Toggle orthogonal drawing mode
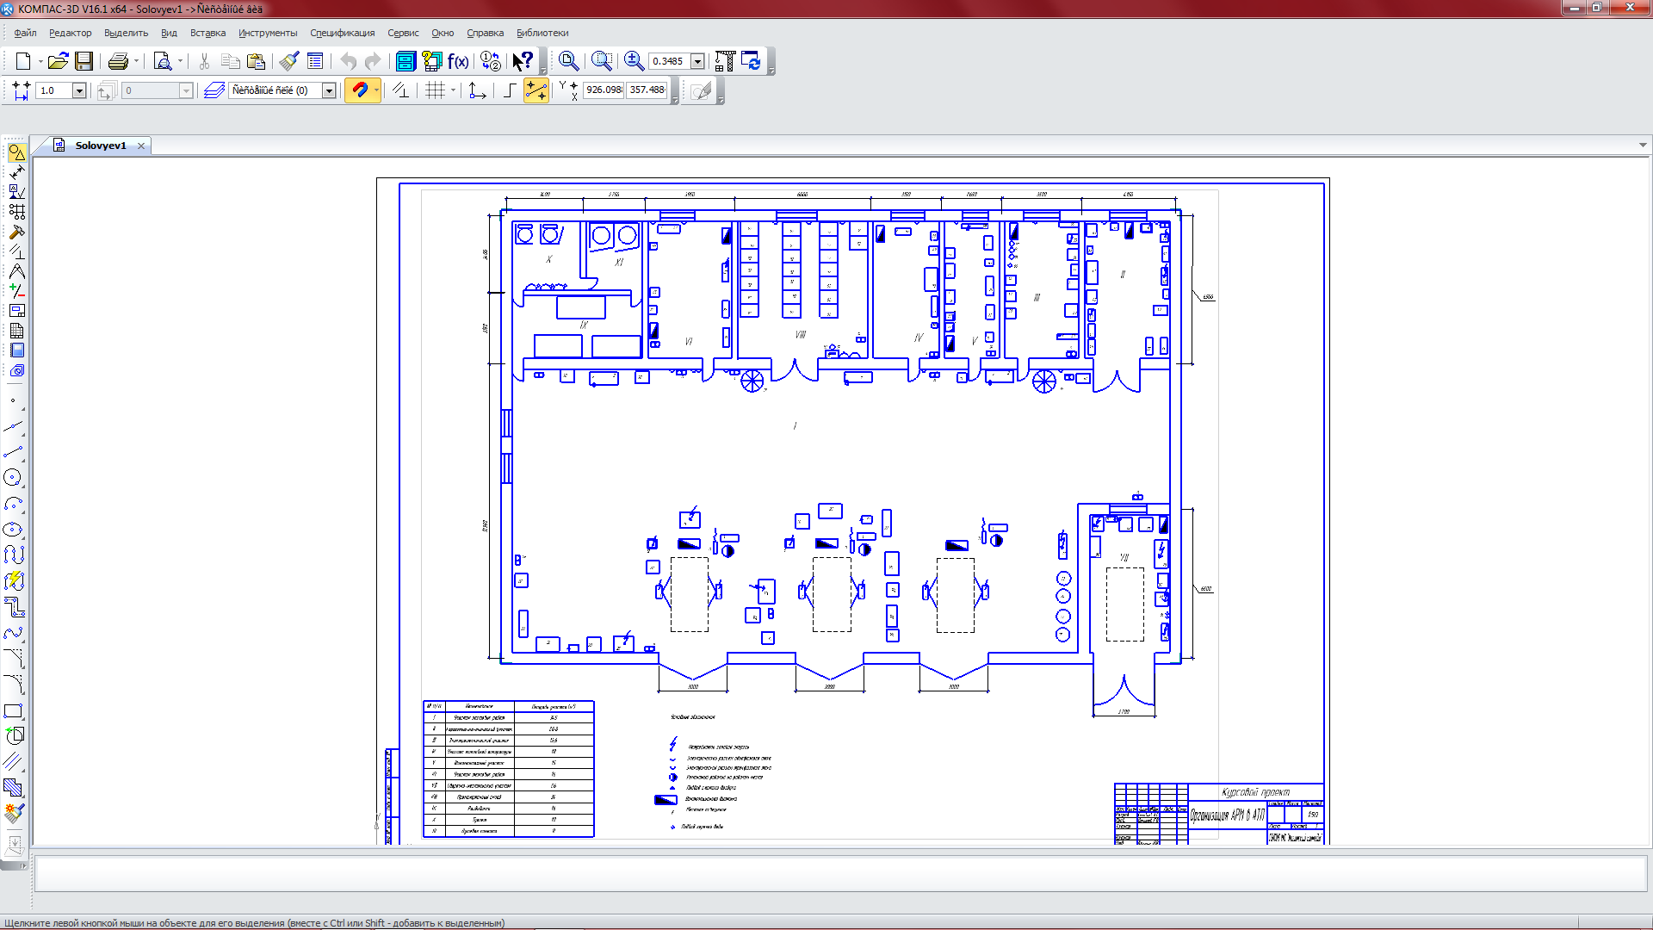The width and height of the screenshot is (1653, 930). click(x=510, y=90)
